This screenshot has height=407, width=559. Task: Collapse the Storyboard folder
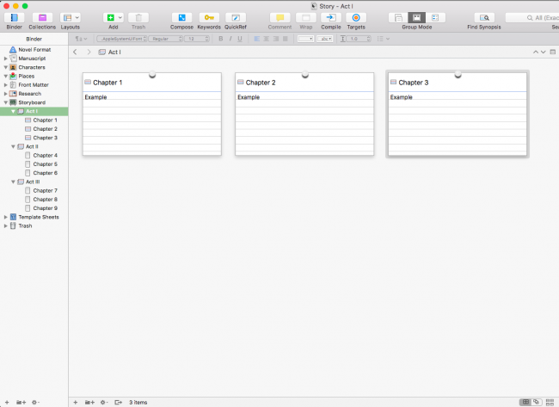[x=6, y=102]
